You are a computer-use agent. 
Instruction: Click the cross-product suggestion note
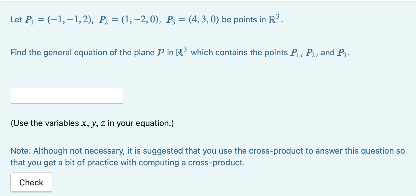(207, 156)
